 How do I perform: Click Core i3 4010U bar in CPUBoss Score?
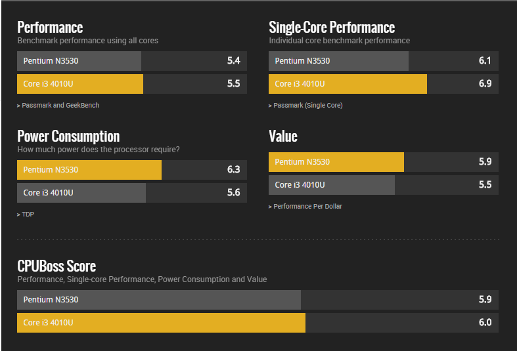pos(257,323)
